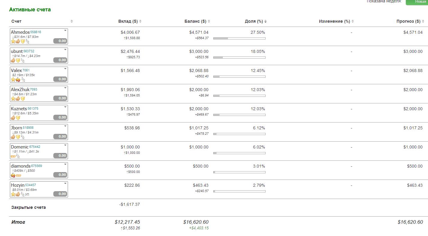Sort by the Доля (%) column arrows
428x236 pixels.
coord(266,21)
